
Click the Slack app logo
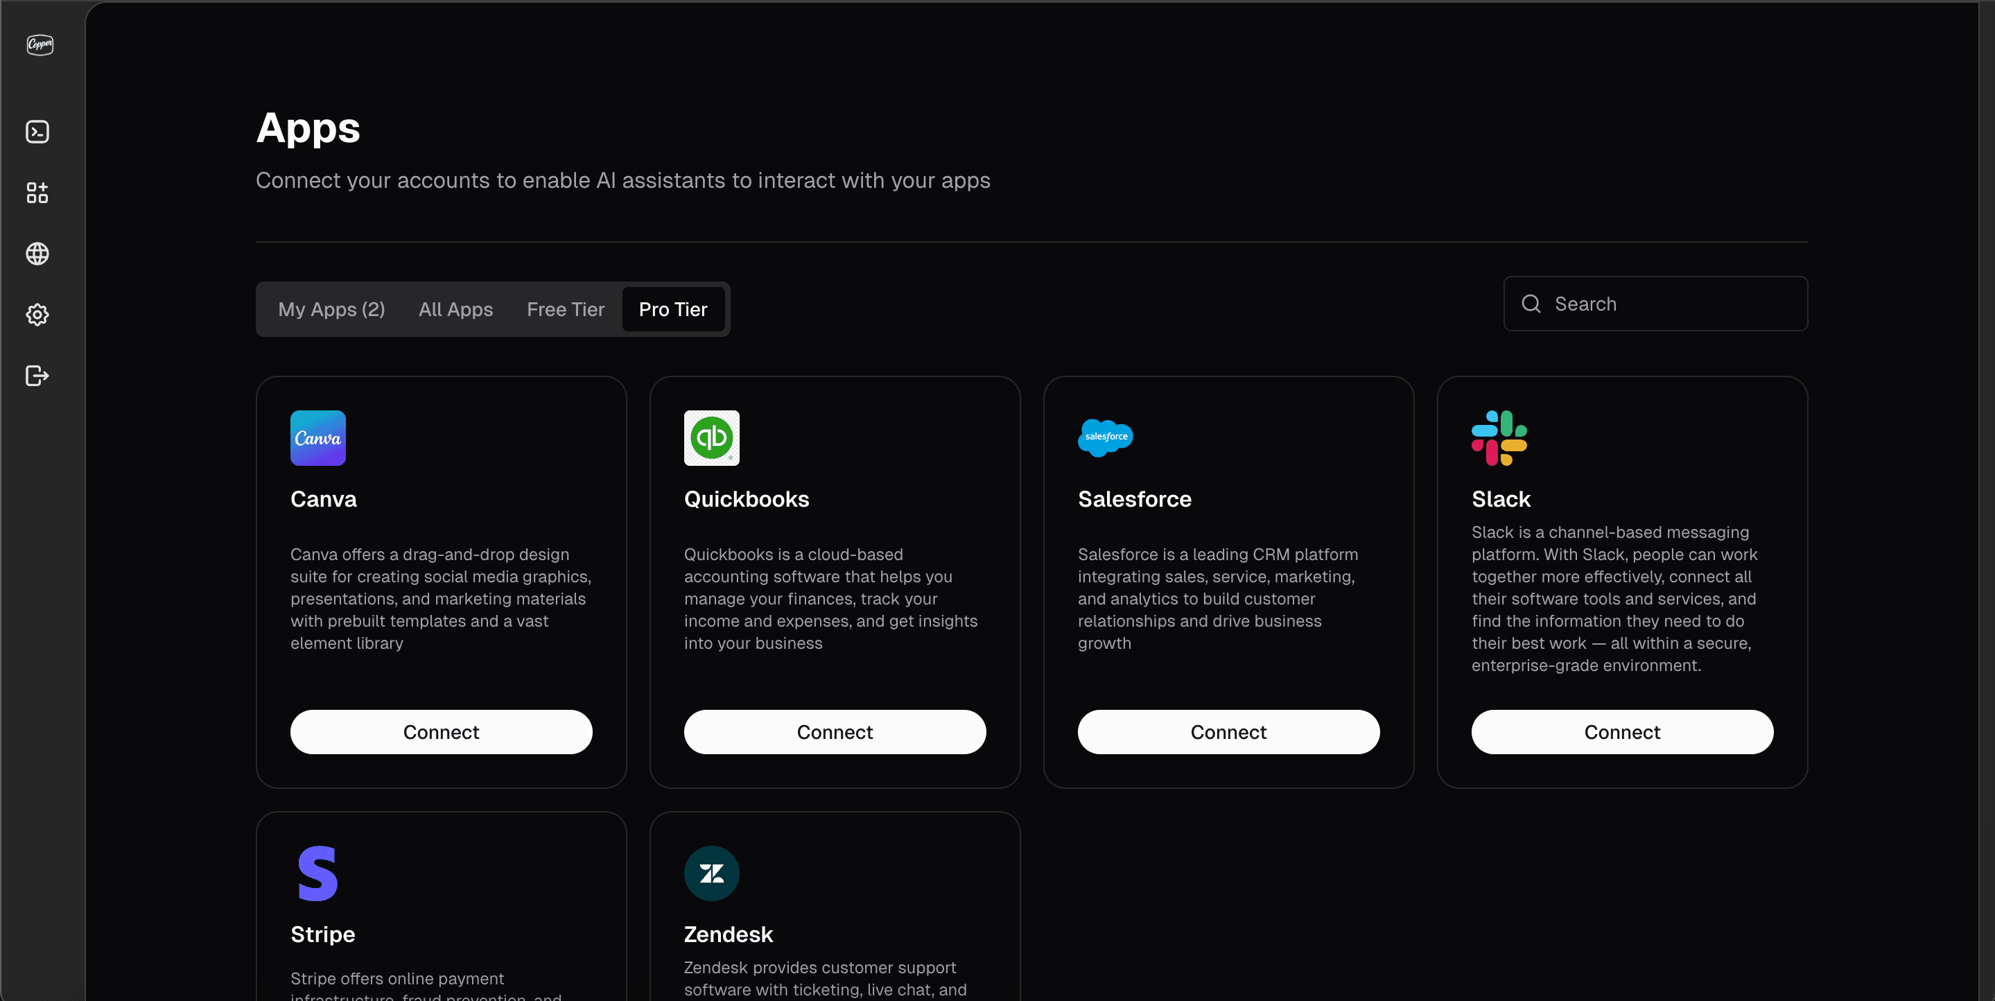(x=1499, y=437)
